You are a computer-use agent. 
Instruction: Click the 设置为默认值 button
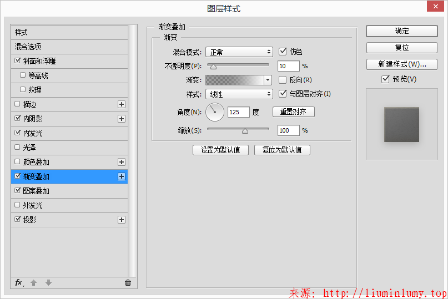coord(220,150)
